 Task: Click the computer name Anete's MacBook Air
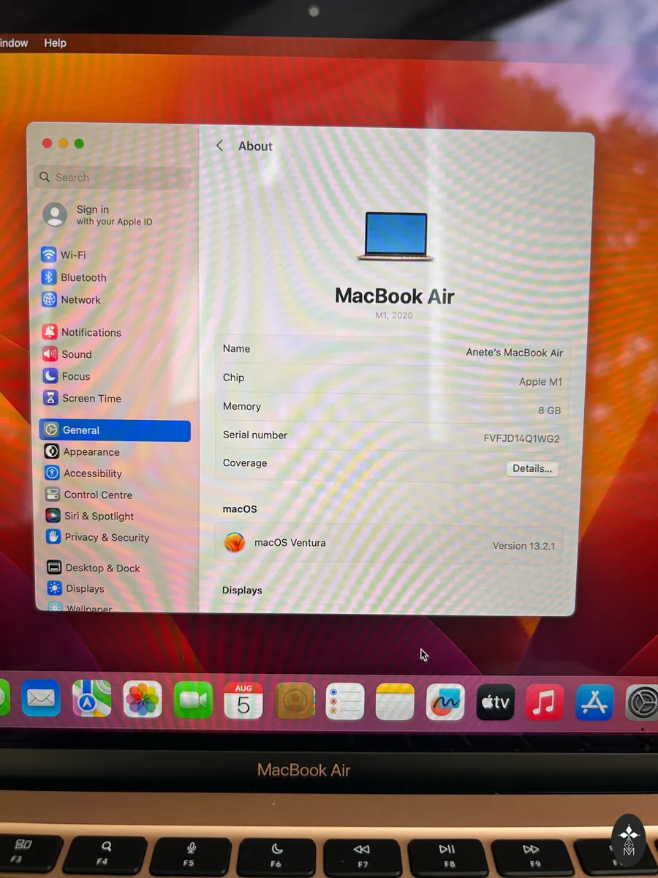point(514,353)
